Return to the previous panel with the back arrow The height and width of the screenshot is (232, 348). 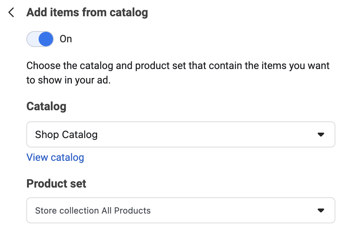point(12,13)
